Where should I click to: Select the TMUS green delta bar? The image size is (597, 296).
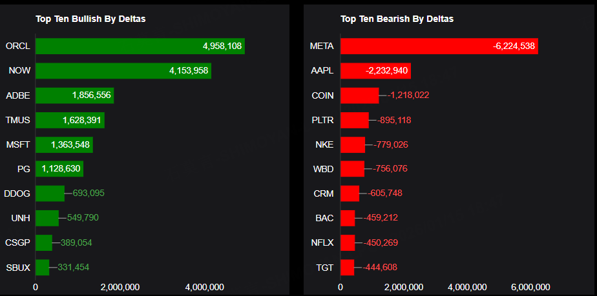tap(70, 120)
